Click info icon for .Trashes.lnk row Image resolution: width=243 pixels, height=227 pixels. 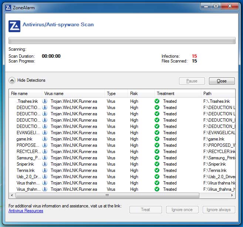coord(45,101)
